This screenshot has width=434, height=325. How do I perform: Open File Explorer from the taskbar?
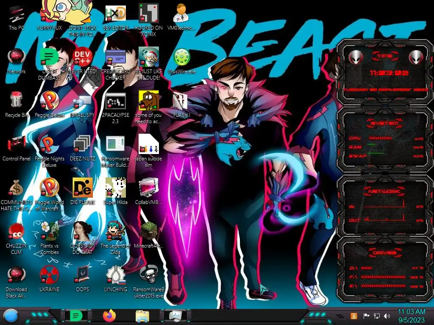(x=142, y=316)
